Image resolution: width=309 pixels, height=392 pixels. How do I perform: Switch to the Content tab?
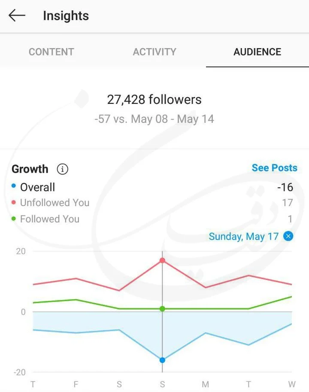51,52
